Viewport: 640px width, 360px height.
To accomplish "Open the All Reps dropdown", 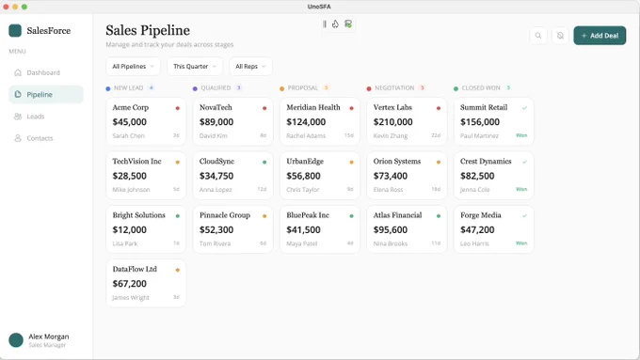I will [250, 67].
